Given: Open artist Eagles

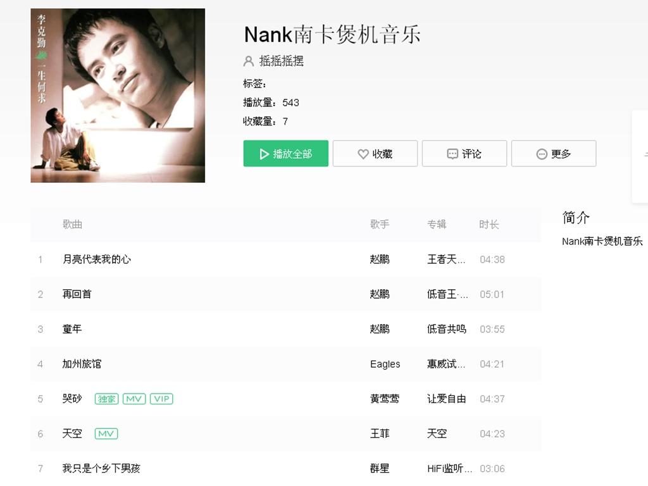Looking at the screenshot, I should [x=385, y=364].
